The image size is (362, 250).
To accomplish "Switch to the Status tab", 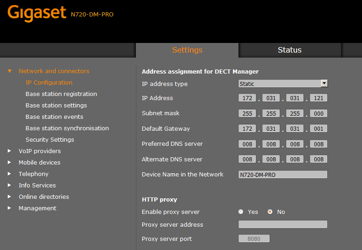I will [x=290, y=50].
